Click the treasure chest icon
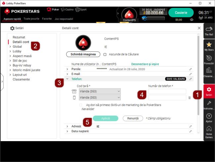215x162 pixels. point(145,18)
